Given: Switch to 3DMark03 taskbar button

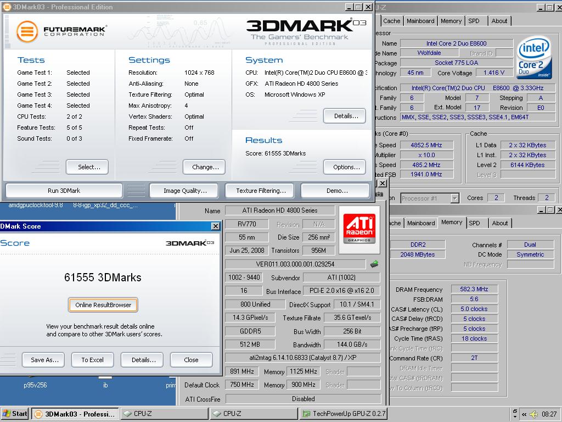Looking at the screenshot, I should click(75, 414).
